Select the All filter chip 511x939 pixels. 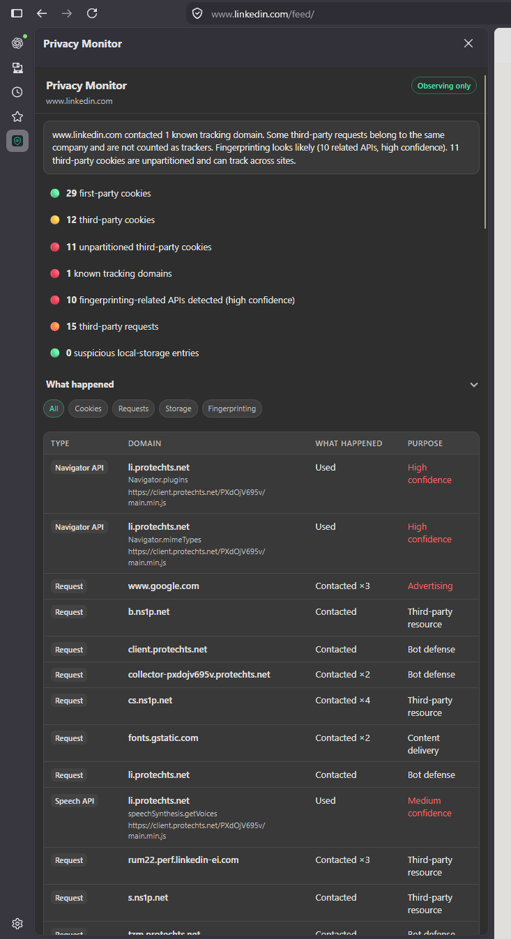[54, 409]
